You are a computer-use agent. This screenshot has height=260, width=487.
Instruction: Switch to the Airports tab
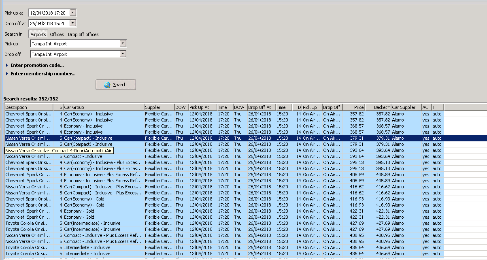tap(38, 34)
